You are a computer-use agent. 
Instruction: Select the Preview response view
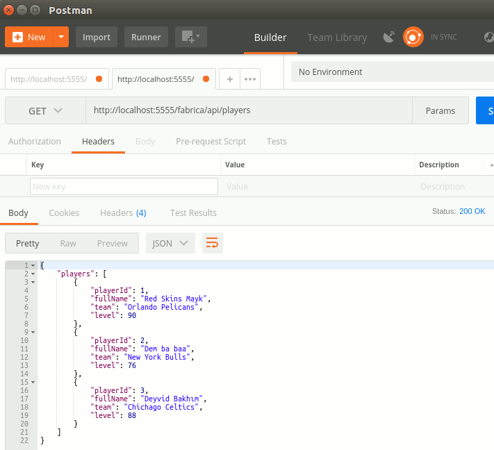112,243
